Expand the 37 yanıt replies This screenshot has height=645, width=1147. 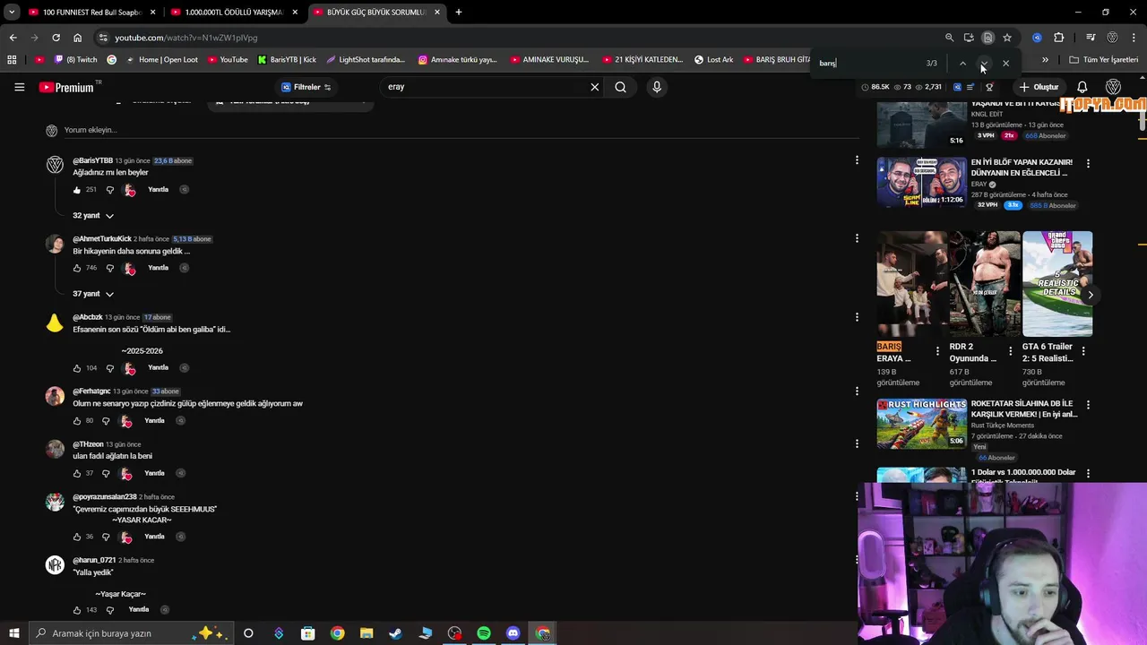(93, 294)
